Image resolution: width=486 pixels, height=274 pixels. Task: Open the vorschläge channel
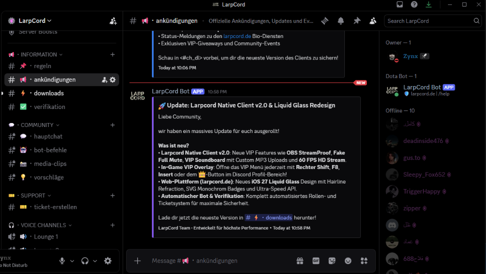click(62, 177)
